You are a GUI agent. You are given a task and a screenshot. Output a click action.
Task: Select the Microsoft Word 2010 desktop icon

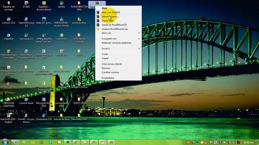pos(44,102)
